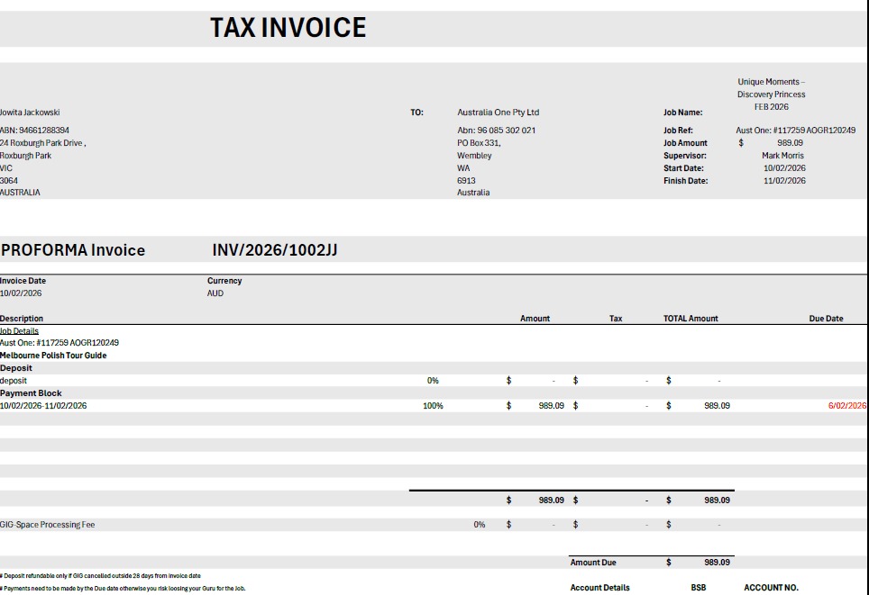Click the TOTAL Amount column header
869x595 pixels.
[691, 319]
